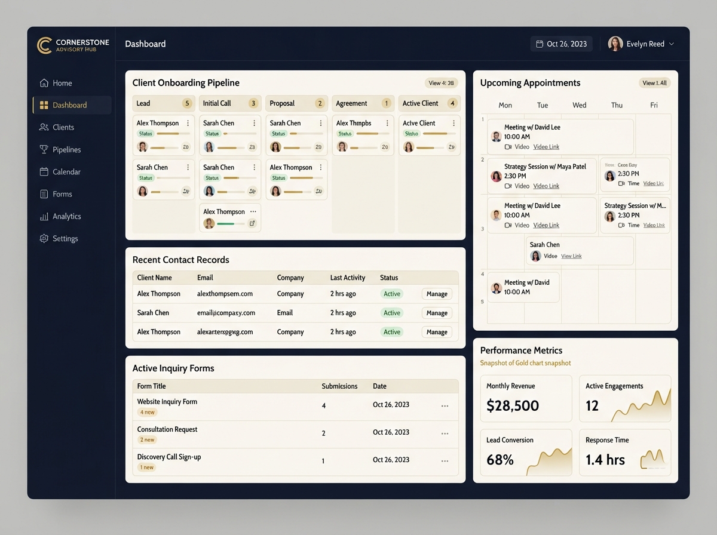The image size is (717, 535).
Task: Click Active status badge in Sarah Chen row
Action: pyautogui.click(x=392, y=313)
